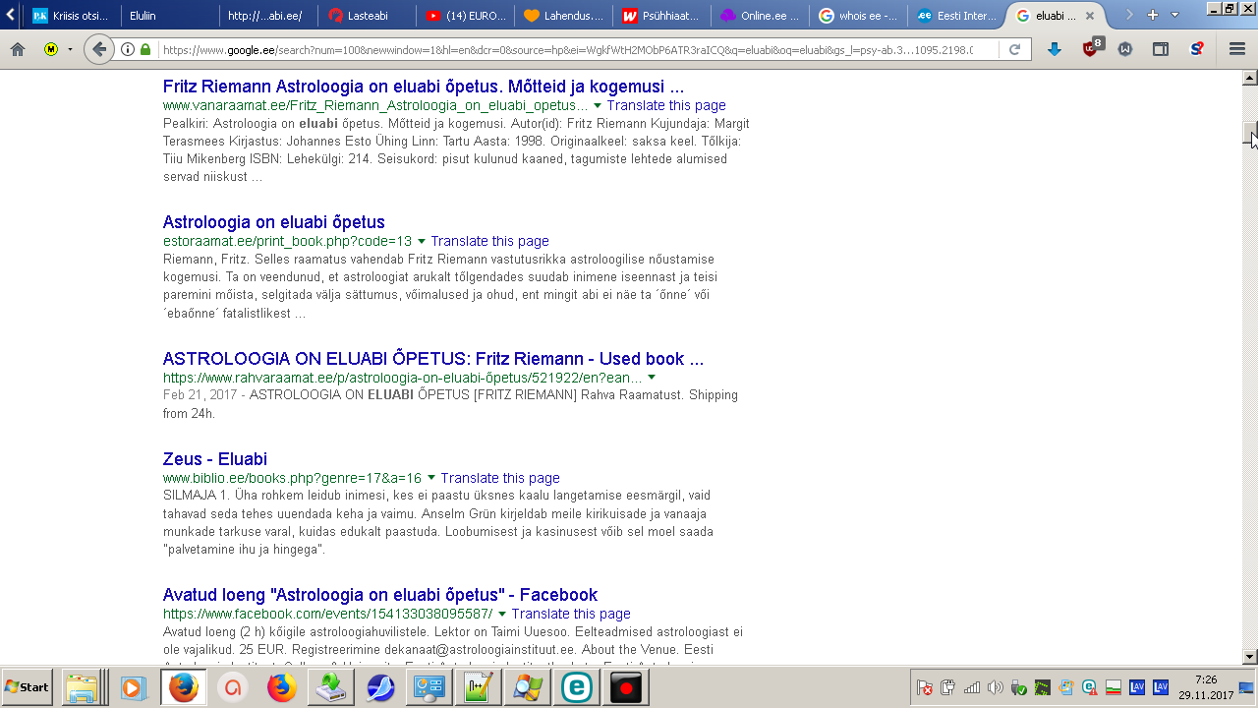Go back with the Back arrow button

point(98,49)
